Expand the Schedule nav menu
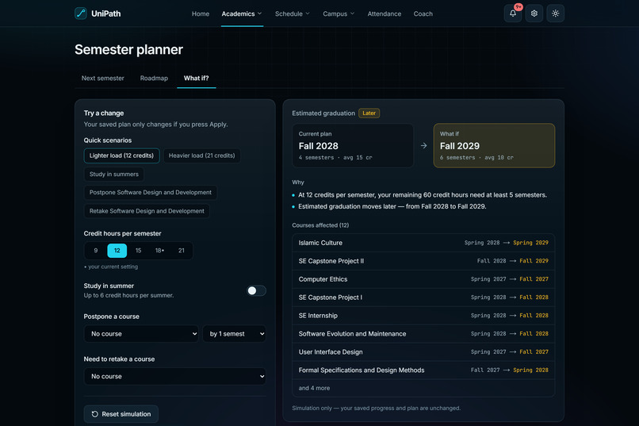 click(x=293, y=13)
